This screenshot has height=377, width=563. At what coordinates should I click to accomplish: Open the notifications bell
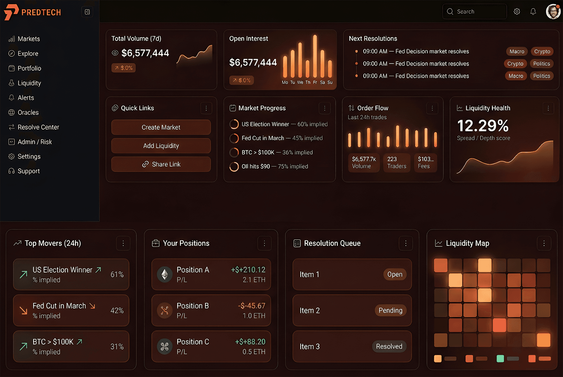[533, 11]
